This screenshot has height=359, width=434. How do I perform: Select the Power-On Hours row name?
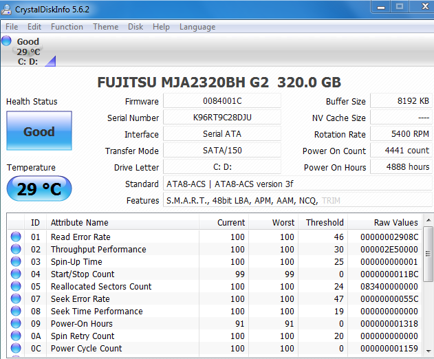[x=82, y=323]
